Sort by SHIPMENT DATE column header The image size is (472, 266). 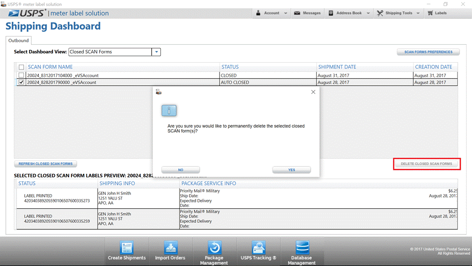[x=337, y=67]
